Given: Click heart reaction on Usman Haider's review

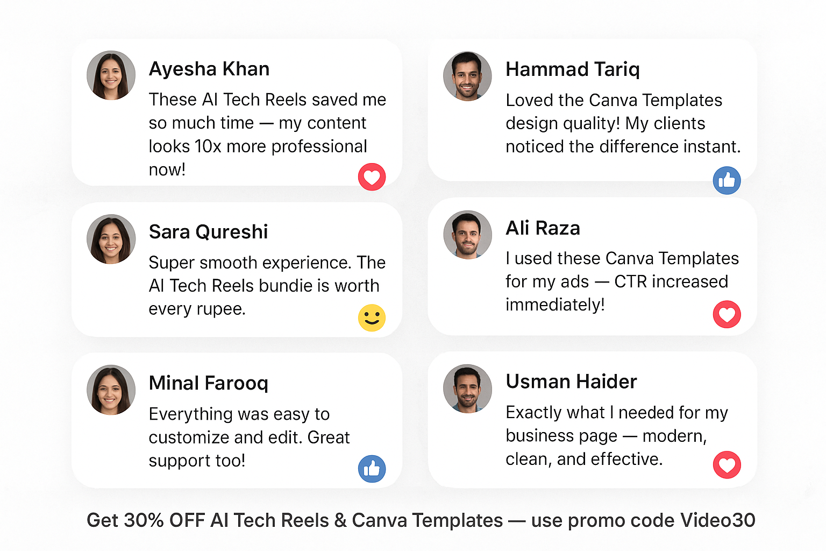Looking at the screenshot, I should (727, 465).
